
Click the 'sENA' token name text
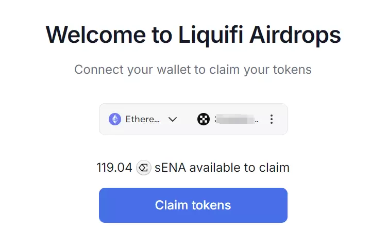(170, 168)
